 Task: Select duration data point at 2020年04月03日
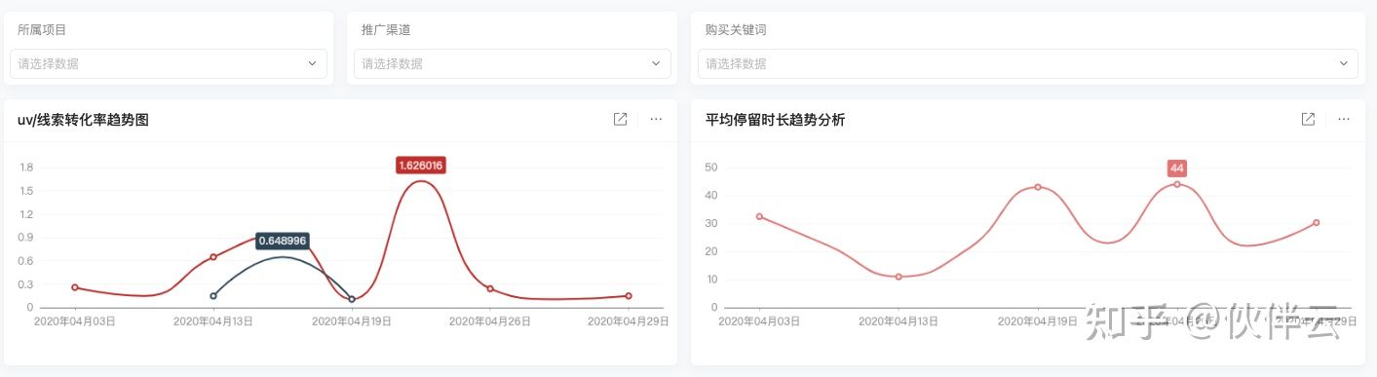759,216
